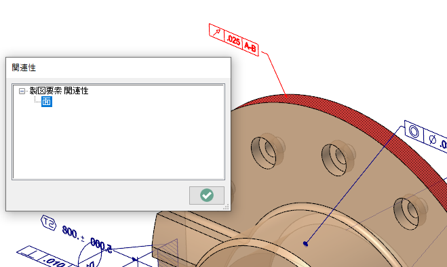Click the 関連性 dialog title
447x267 pixels.
click(x=24, y=68)
